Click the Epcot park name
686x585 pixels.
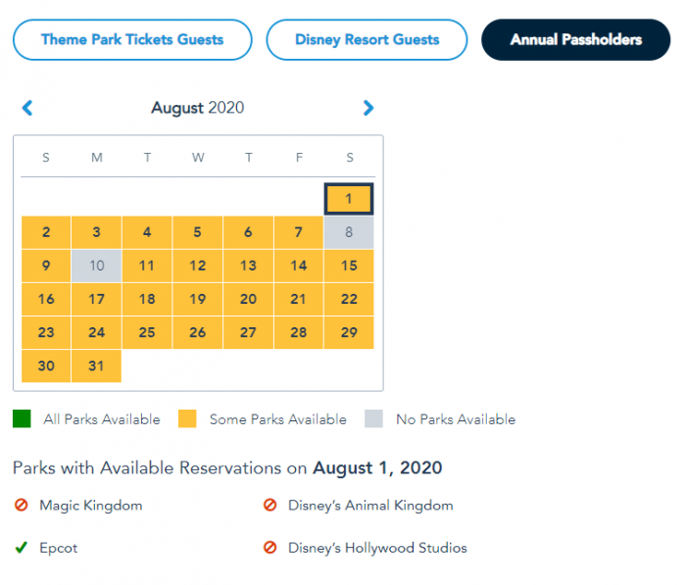coord(58,548)
